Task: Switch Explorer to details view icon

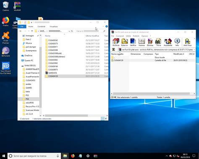Action: pyautogui.click(x=102, y=119)
